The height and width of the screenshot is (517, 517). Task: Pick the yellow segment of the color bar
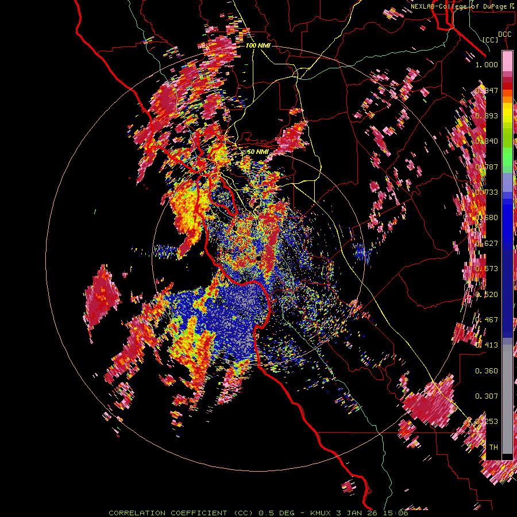tap(507, 113)
